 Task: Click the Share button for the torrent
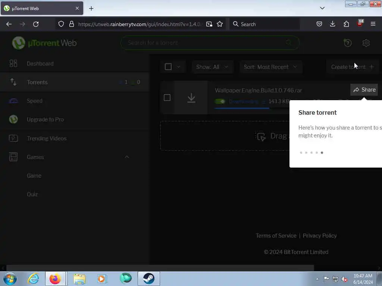[x=364, y=90]
